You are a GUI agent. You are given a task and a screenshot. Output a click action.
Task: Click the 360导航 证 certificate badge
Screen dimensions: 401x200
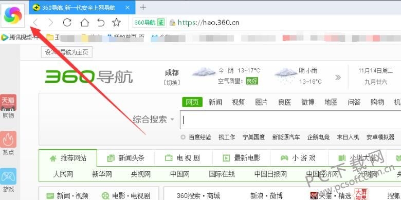(150, 23)
